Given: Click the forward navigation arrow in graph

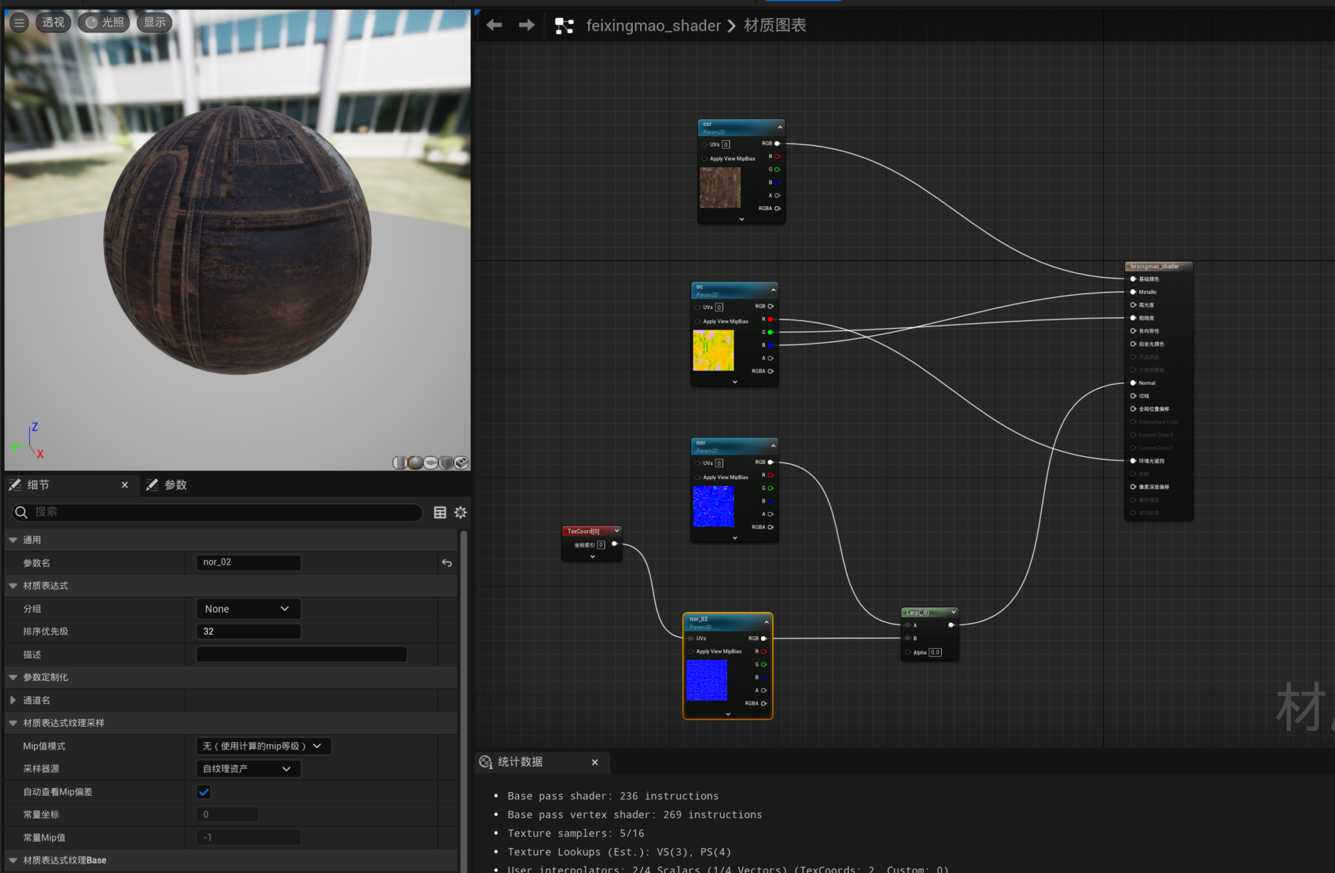Looking at the screenshot, I should [x=527, y=25].
